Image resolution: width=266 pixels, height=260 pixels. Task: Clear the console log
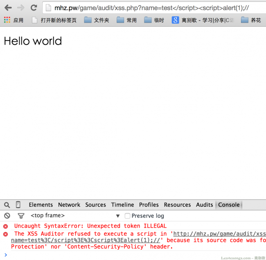pyautogui.click(x=7, y=216)
